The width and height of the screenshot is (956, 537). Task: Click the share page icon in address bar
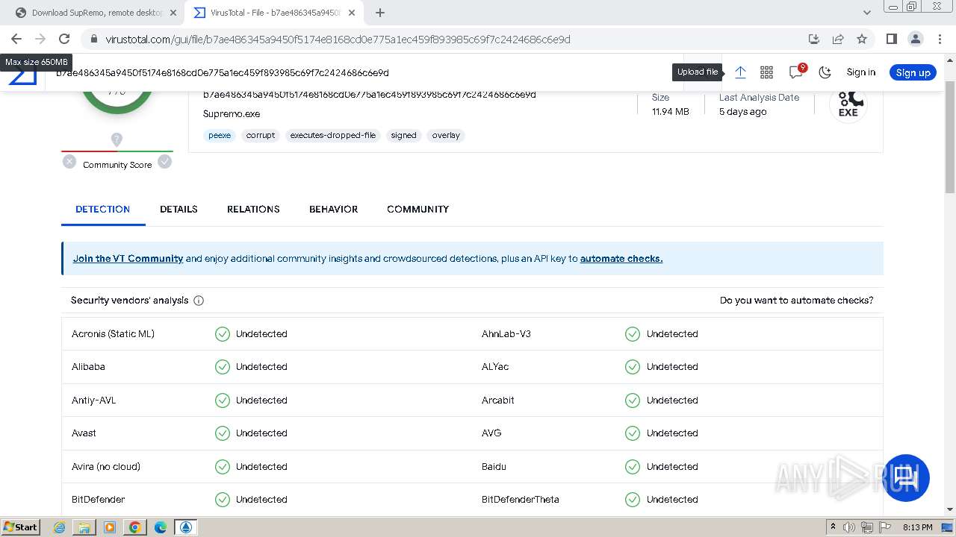point(838,39)
